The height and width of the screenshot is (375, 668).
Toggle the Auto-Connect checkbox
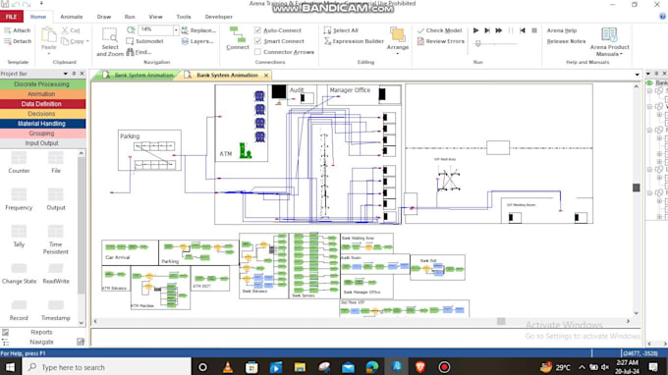click(x=257, y=30)
